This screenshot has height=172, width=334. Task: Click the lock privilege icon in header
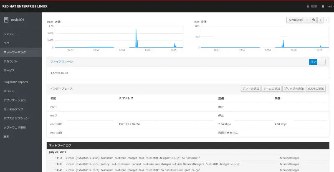point(308,6)
